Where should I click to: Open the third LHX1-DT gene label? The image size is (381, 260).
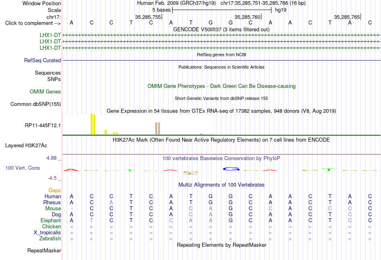click(x=50, y=48)
